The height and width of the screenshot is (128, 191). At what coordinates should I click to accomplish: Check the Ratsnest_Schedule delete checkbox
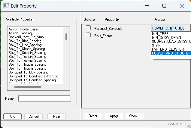(x=88, y=28)
